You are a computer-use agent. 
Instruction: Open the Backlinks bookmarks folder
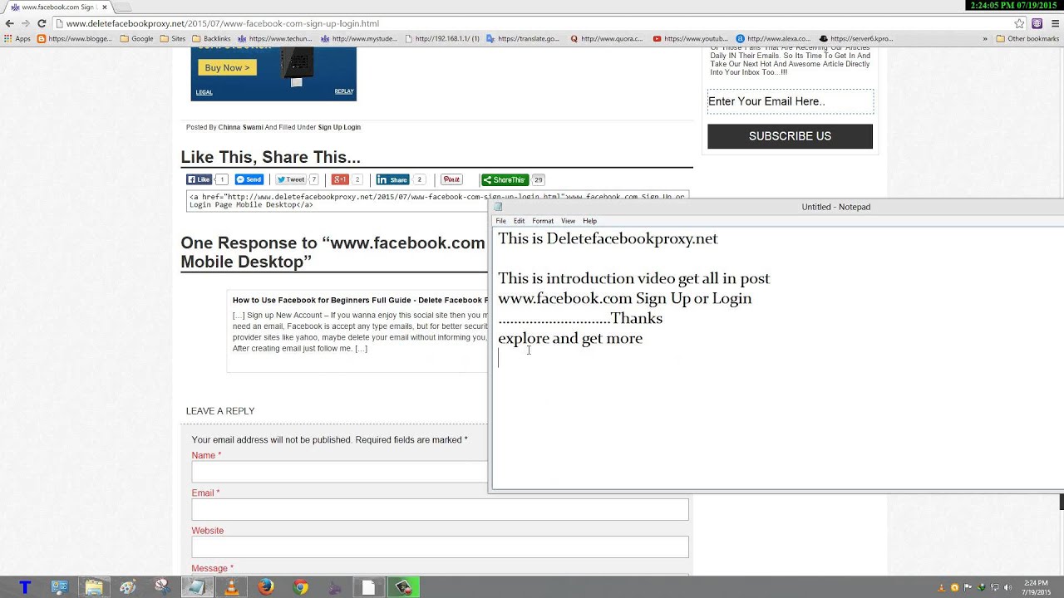point(211,38)
